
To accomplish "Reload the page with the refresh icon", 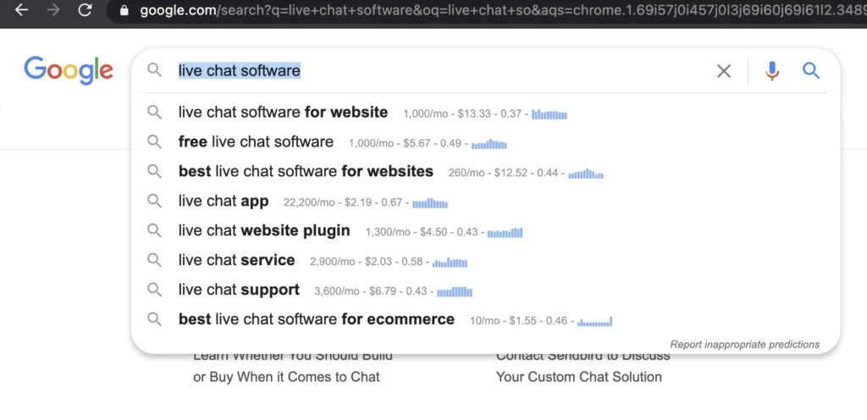I will (85, 11).
